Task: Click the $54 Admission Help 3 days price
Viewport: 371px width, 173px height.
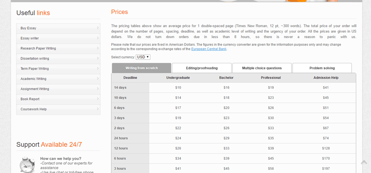Action: (326, 118)
